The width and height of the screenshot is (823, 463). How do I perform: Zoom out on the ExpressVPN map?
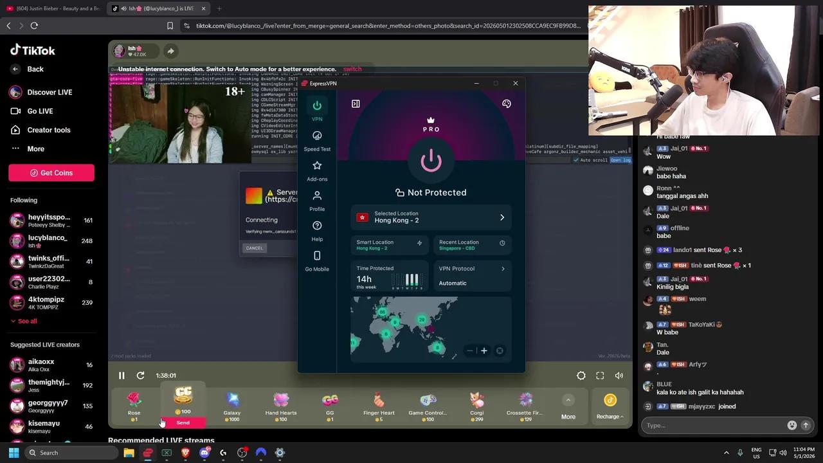(x=470, y=350)
